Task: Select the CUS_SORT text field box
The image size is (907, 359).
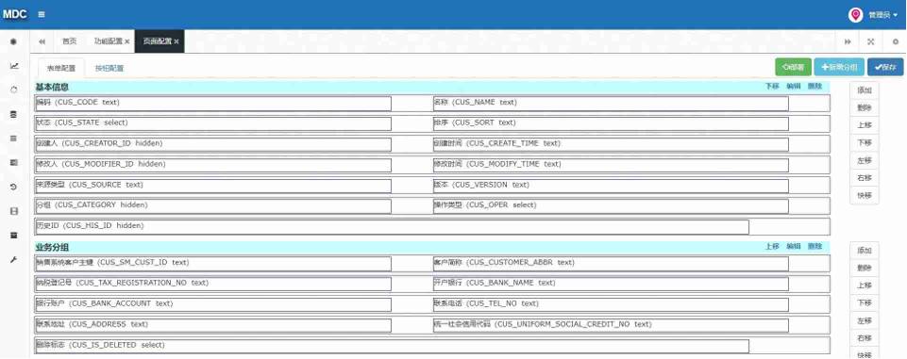Action: (611, 124)
